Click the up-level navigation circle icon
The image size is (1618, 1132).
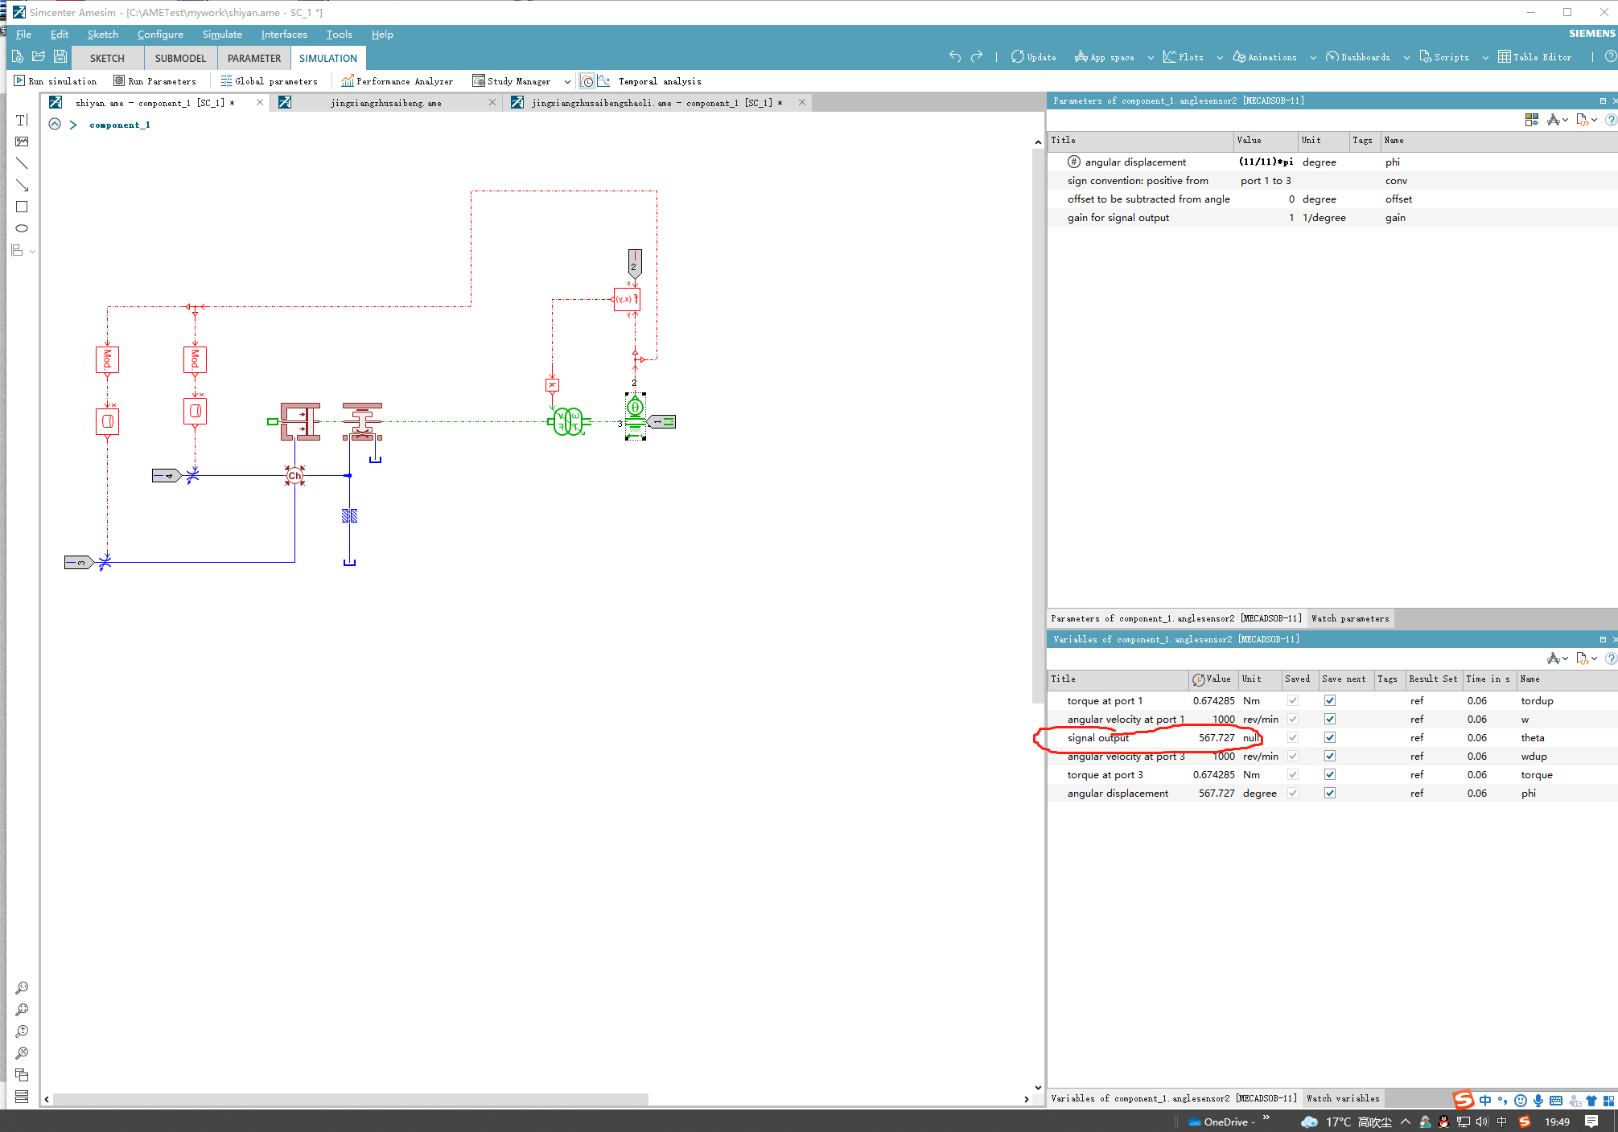point(55,124)
